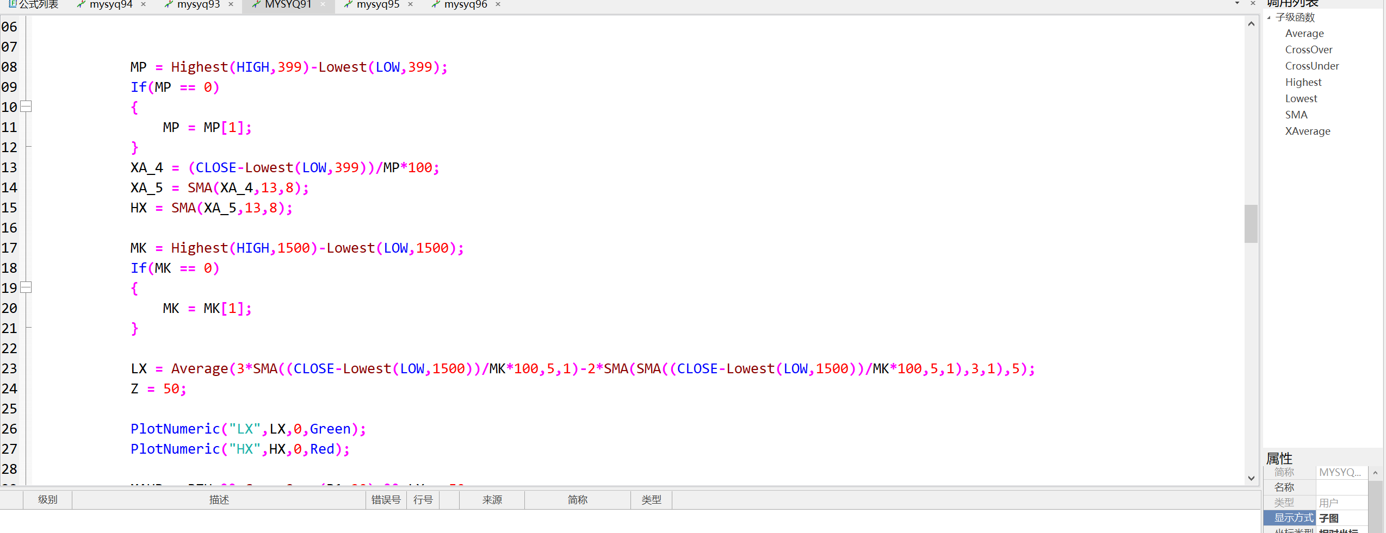Open the tab list dropdown arrow
Viewport: 1386px width, 533px height.
tap(1237, 3)
